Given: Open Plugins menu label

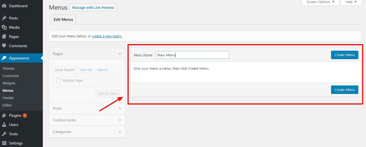Looking at the screenshot, I should click(x=15, y=115).
